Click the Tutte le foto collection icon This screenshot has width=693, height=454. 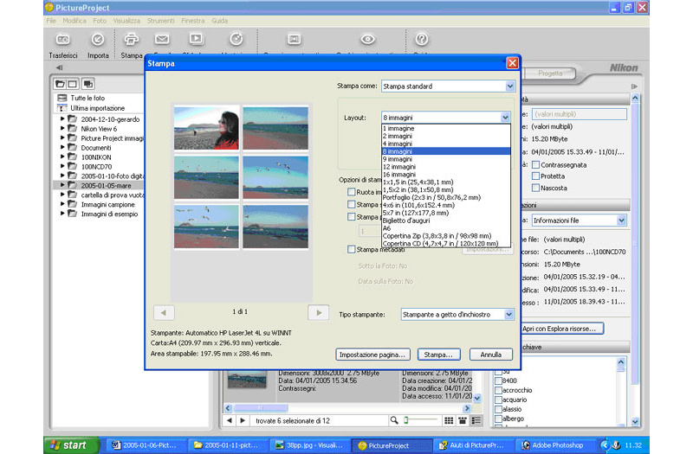click(62, 98)
